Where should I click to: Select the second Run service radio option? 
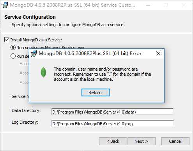coord(13,56)
